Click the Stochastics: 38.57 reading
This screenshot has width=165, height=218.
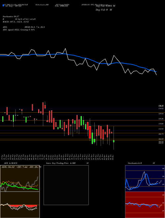point(11,17)
